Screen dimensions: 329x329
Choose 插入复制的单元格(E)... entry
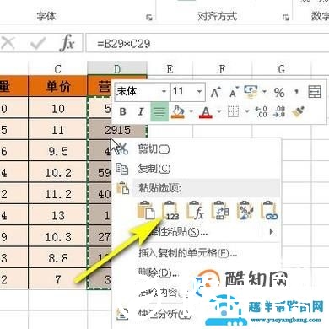188,253
